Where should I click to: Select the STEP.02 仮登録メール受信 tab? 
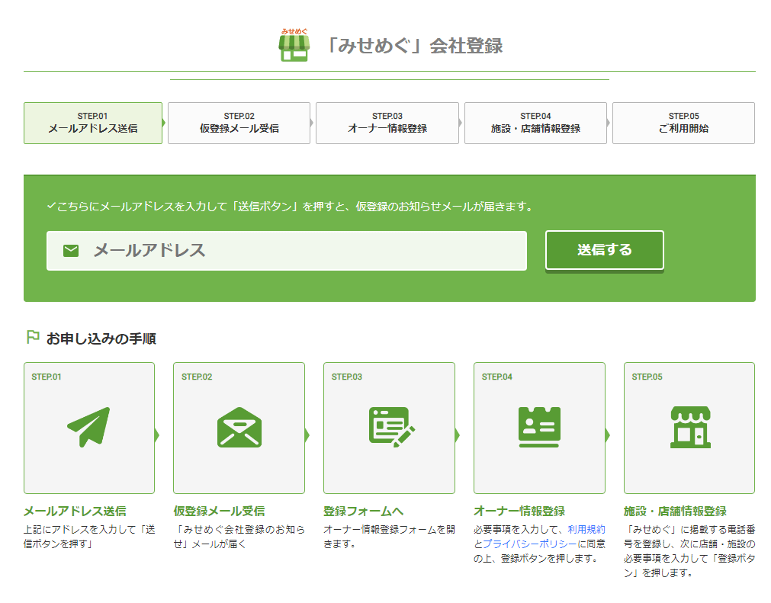click(x=239, y=123)
